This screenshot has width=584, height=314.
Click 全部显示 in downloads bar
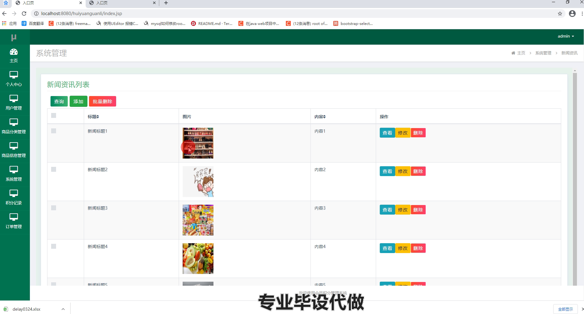(566, 309)
